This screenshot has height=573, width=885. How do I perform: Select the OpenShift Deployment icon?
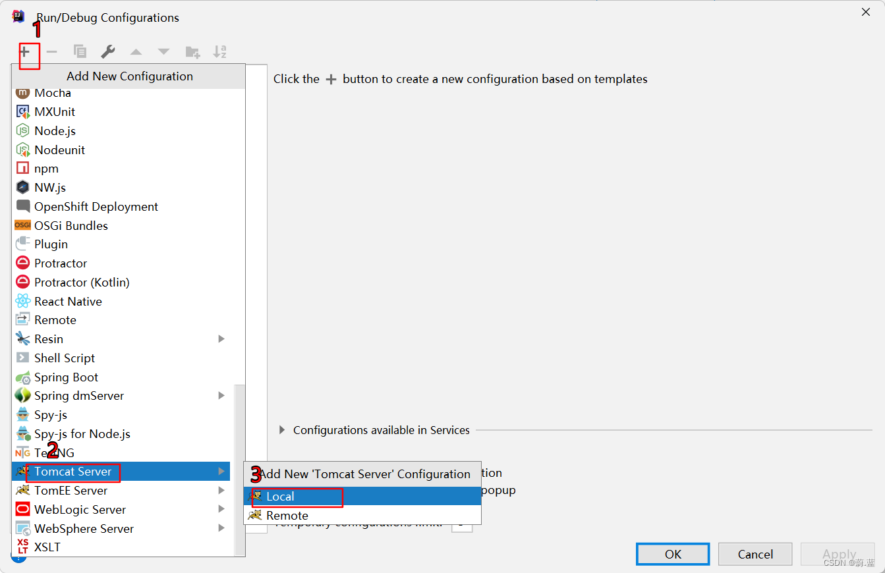point(23,207)
